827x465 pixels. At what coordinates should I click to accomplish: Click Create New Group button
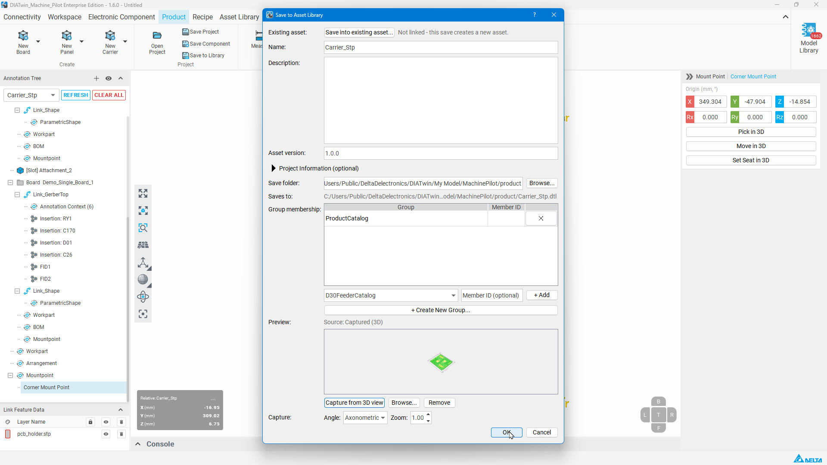point(441,310)
